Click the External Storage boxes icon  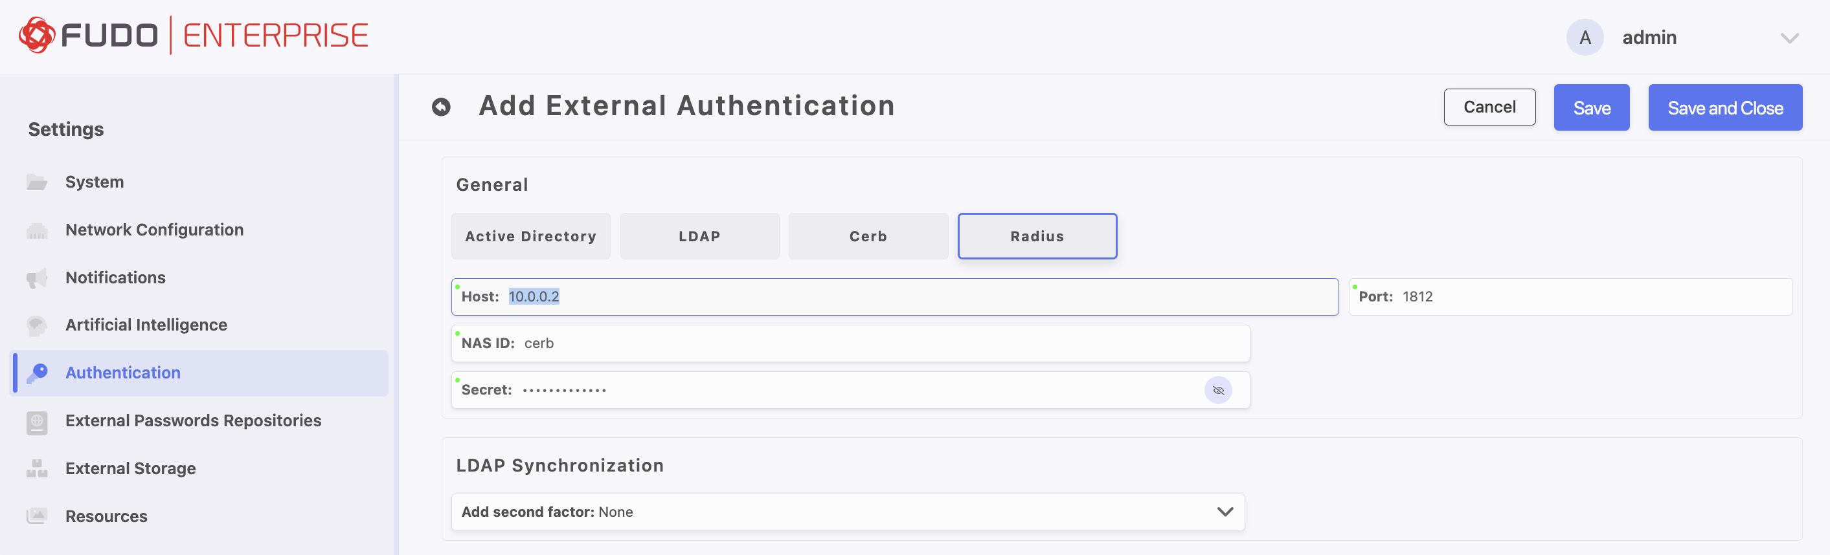[37, 469]
